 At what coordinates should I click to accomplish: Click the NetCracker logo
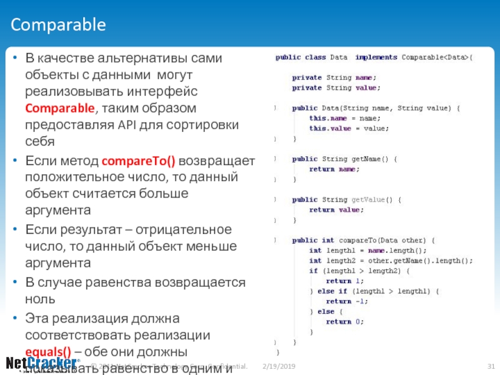[x=42, y=363]
